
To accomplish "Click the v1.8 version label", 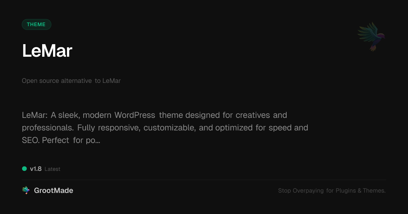I will [36, 169].
